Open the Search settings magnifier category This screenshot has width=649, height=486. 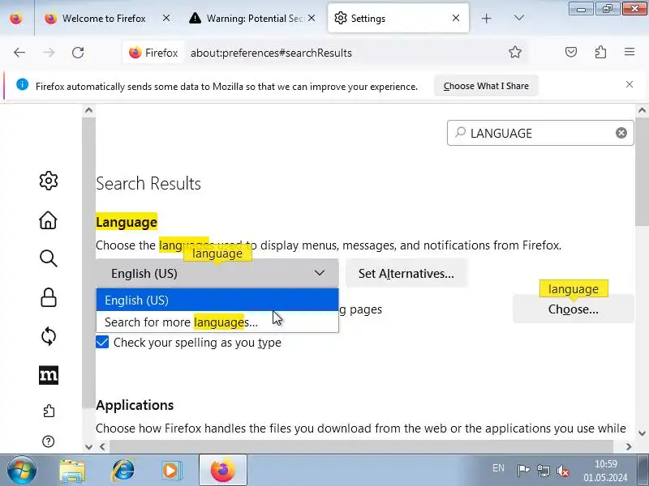point(49,258)
